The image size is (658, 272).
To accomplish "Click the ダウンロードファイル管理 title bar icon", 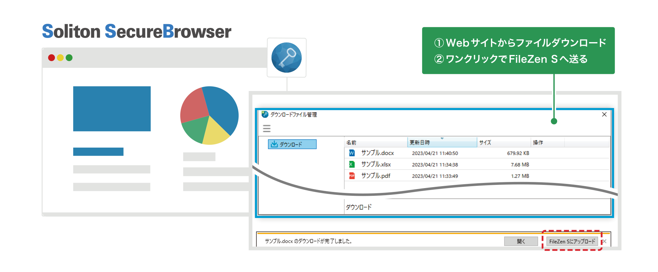I will [265, 114].
